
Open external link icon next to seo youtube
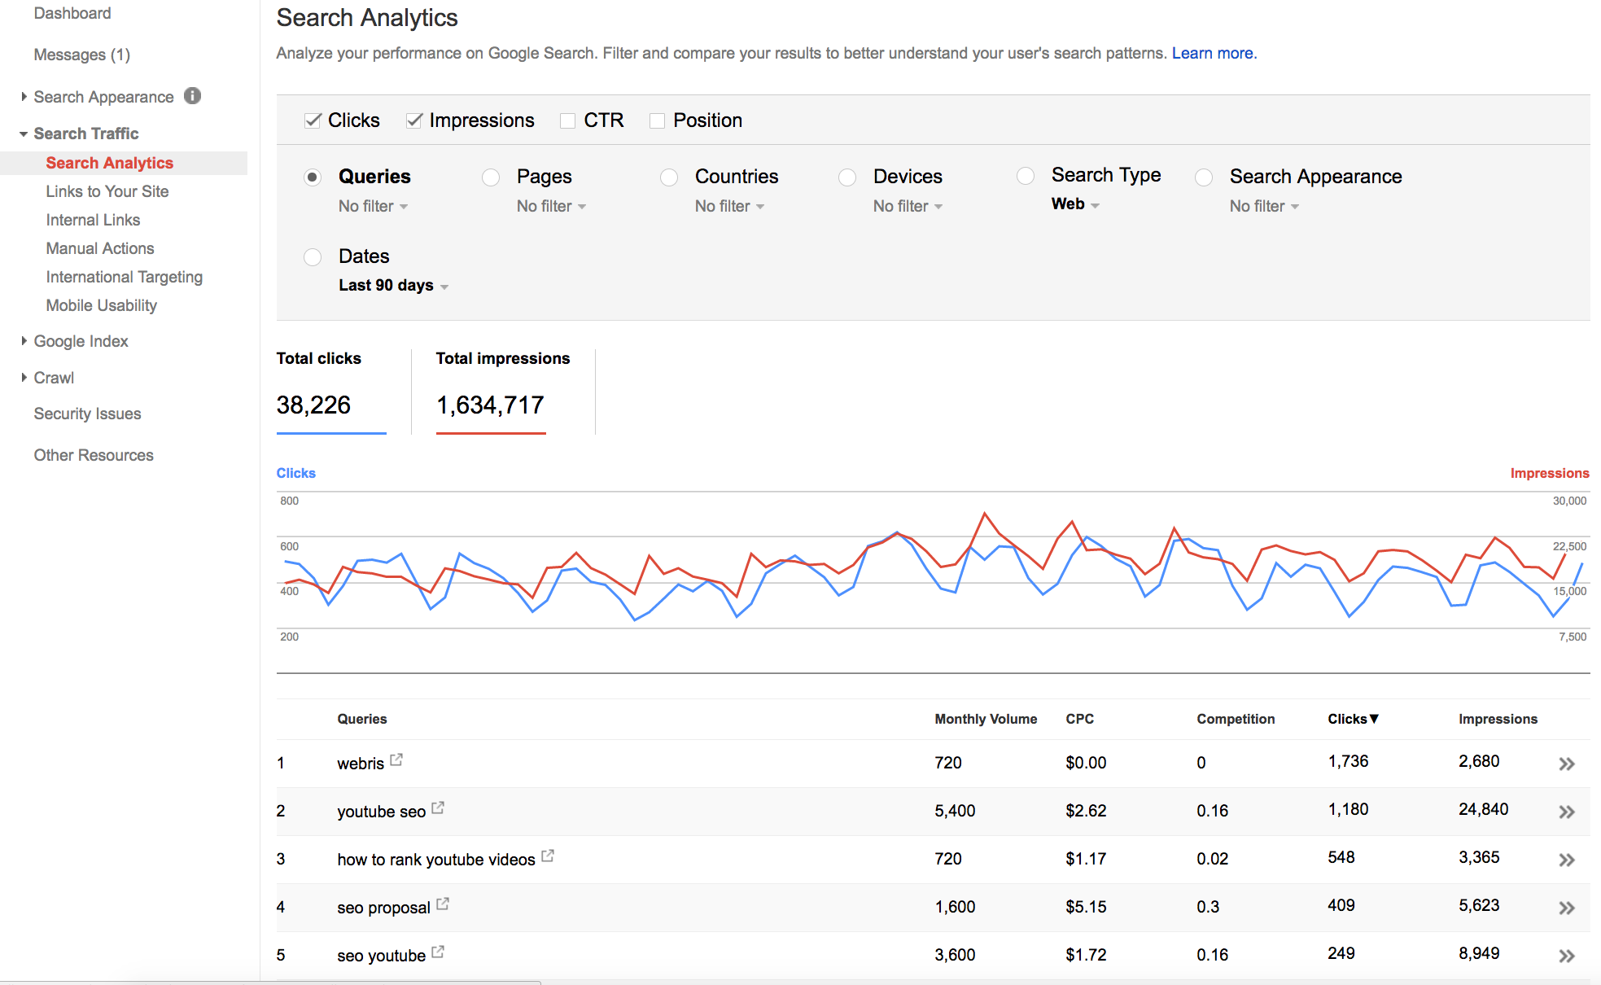(438, 952)
